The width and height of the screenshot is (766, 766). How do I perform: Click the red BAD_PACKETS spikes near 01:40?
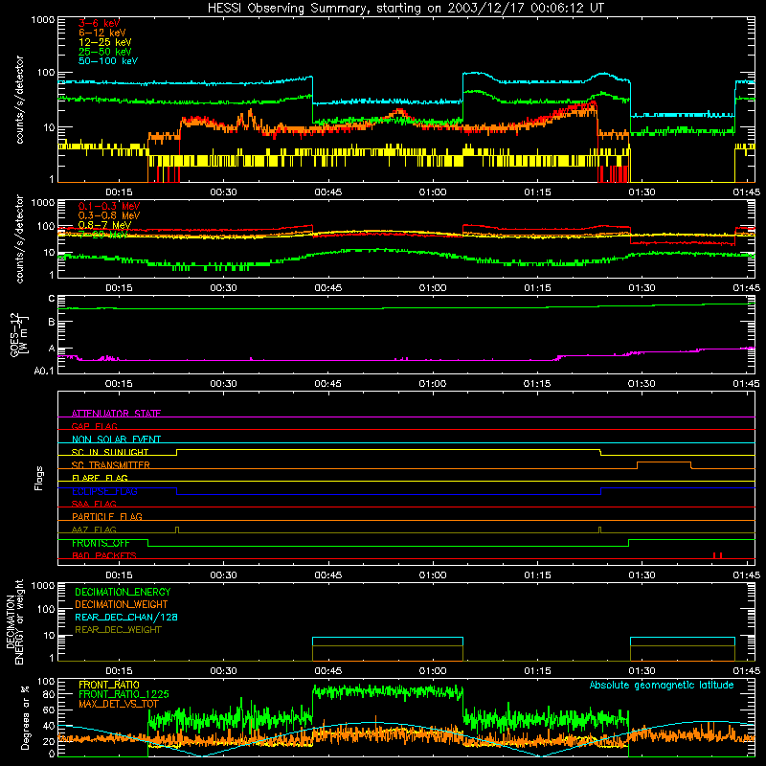[x=717, y=555]
